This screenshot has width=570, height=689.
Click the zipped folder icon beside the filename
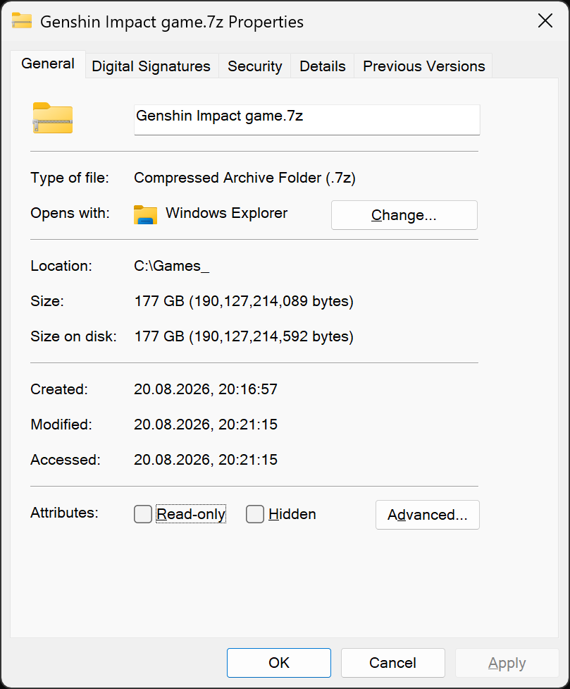click(53, 118)
